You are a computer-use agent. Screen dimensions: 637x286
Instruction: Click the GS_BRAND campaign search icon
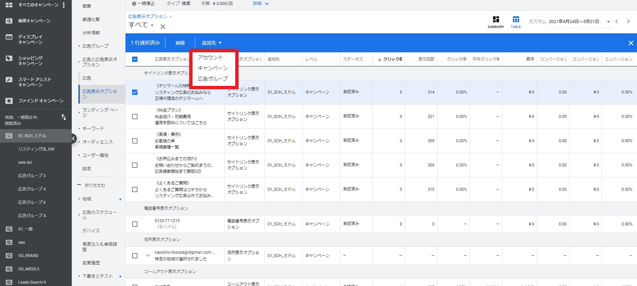pos(9,256)
